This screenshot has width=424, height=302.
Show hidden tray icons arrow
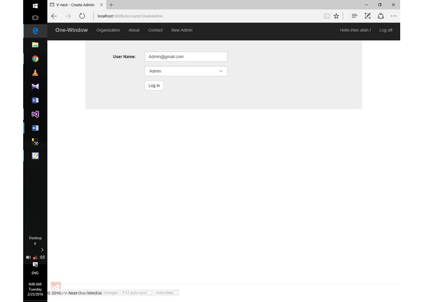click(42, 249)
